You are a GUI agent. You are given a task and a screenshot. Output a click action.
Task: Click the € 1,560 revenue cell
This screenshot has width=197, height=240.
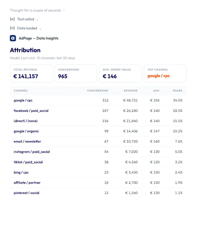(131, 193)
